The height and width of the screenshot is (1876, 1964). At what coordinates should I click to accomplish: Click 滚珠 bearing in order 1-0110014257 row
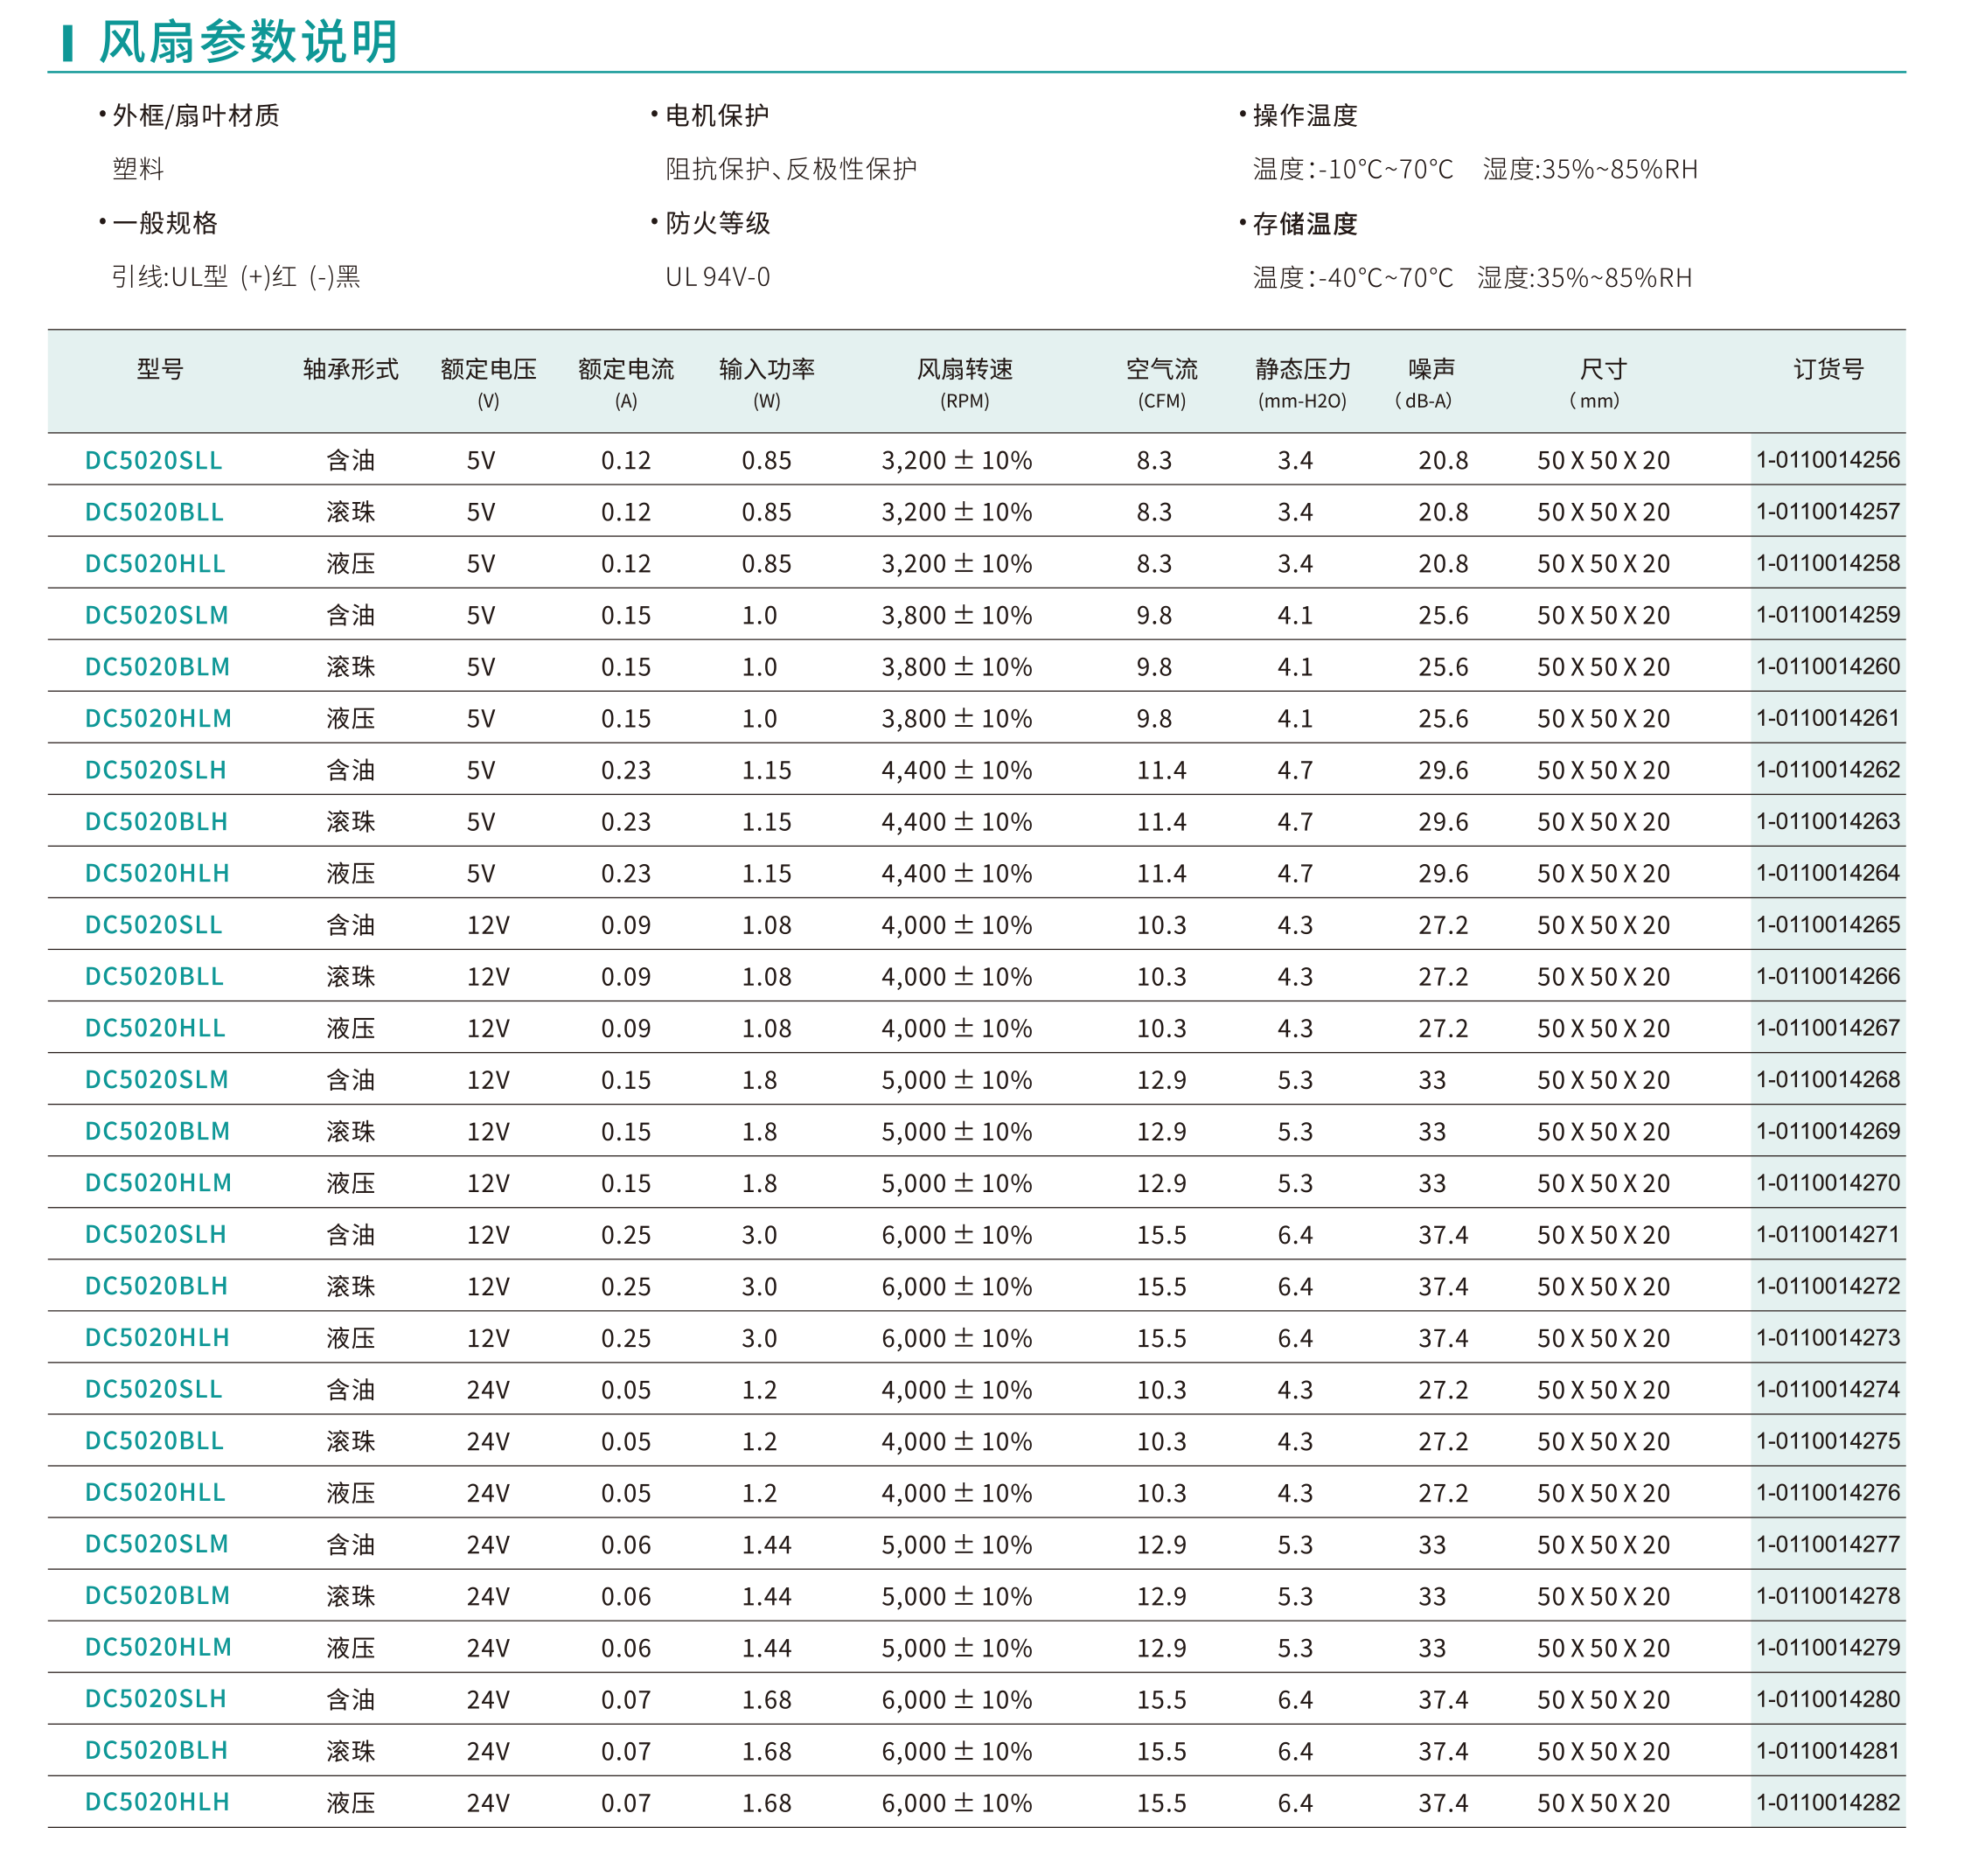351,512
